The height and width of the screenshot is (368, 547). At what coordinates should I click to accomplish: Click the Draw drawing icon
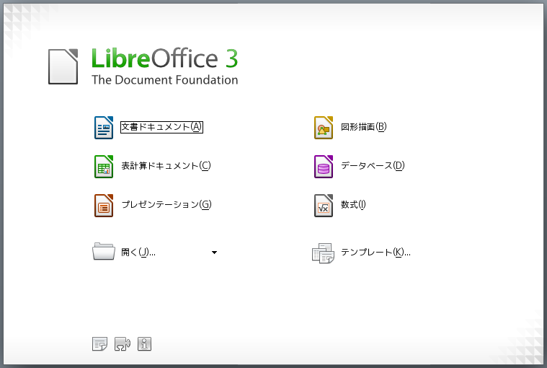pyautogui.click(x=324, y=128)
